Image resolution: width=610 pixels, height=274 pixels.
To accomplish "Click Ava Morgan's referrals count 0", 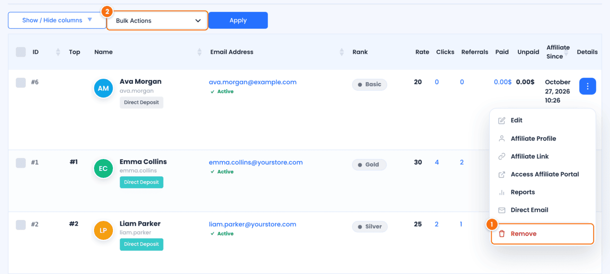I will (462, 82).
